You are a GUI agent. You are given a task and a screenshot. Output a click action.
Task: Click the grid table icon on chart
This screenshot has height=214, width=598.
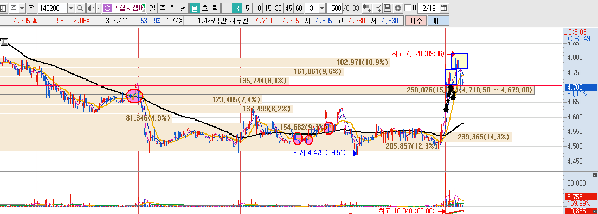point(4,42)
